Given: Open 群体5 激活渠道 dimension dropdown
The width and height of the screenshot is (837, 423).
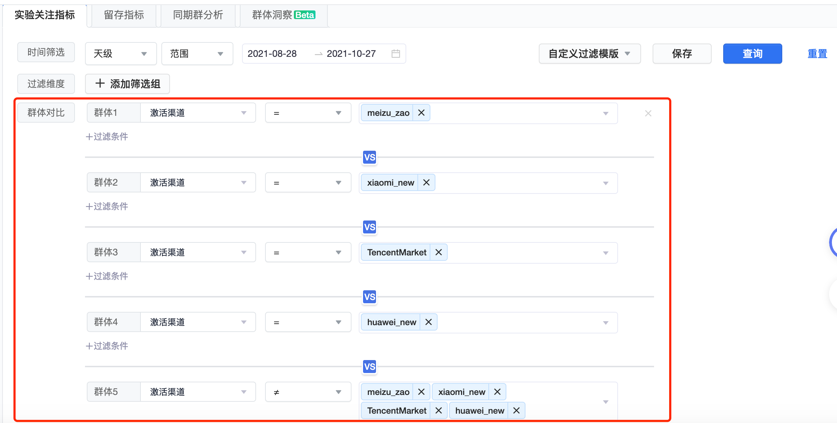Looking at the screenshot, I should coord(198,392).
